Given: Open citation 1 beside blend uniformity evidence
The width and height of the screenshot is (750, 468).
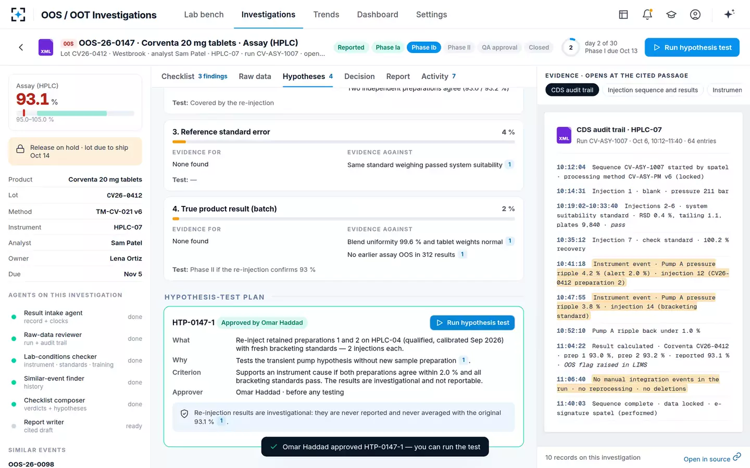Looking at the screenshot, I should pyautogui.click(x=510, y=241).
